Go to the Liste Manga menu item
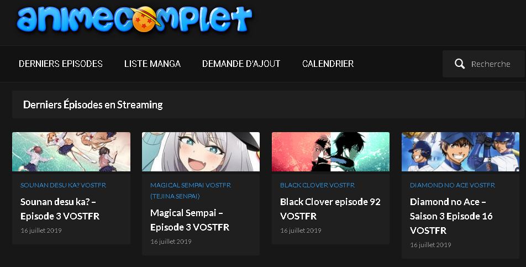 (x=152, y=64)
